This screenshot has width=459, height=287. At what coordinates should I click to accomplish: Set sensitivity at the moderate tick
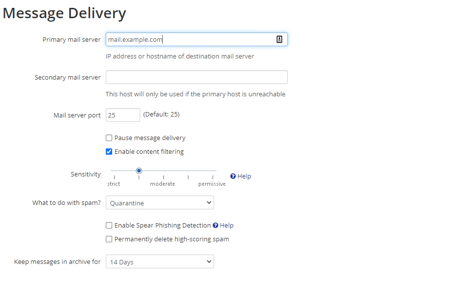tap(163, 171)
